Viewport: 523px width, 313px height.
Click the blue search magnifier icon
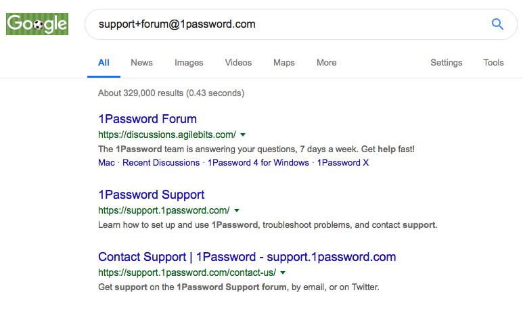click(497, 24)
